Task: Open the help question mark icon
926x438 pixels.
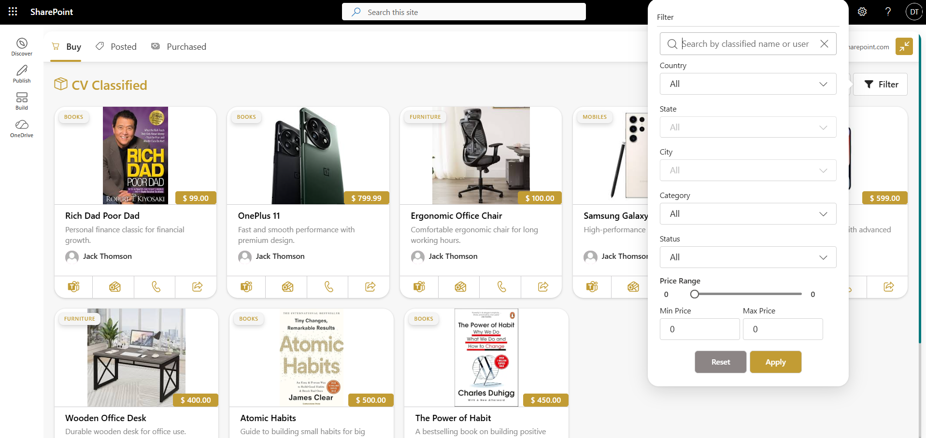Action: point(888,12)
